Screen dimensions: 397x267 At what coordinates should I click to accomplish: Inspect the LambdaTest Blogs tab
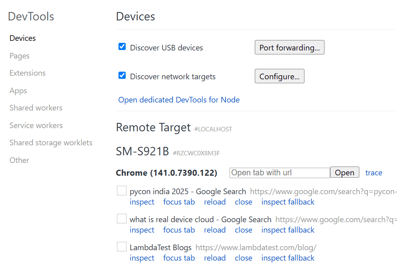click(142, 258)
